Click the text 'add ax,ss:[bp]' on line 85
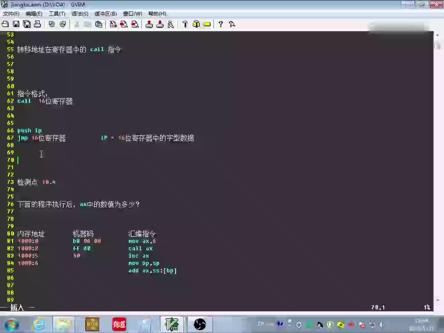This screenshot has height=333, width=444. [x=153, y=271]
